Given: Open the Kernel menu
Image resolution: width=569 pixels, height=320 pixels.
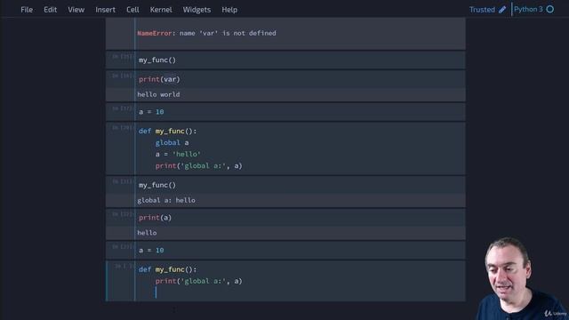Looking at the screenshot, I should tap(161, 10).
